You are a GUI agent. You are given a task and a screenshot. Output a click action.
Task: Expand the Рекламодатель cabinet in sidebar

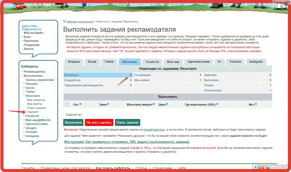click(22, 72)
